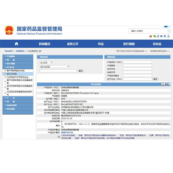The height and width of the screenshot is (173, 173).
Task: Focus the 产品名称（中文） input field
Action: click(137, 62)
